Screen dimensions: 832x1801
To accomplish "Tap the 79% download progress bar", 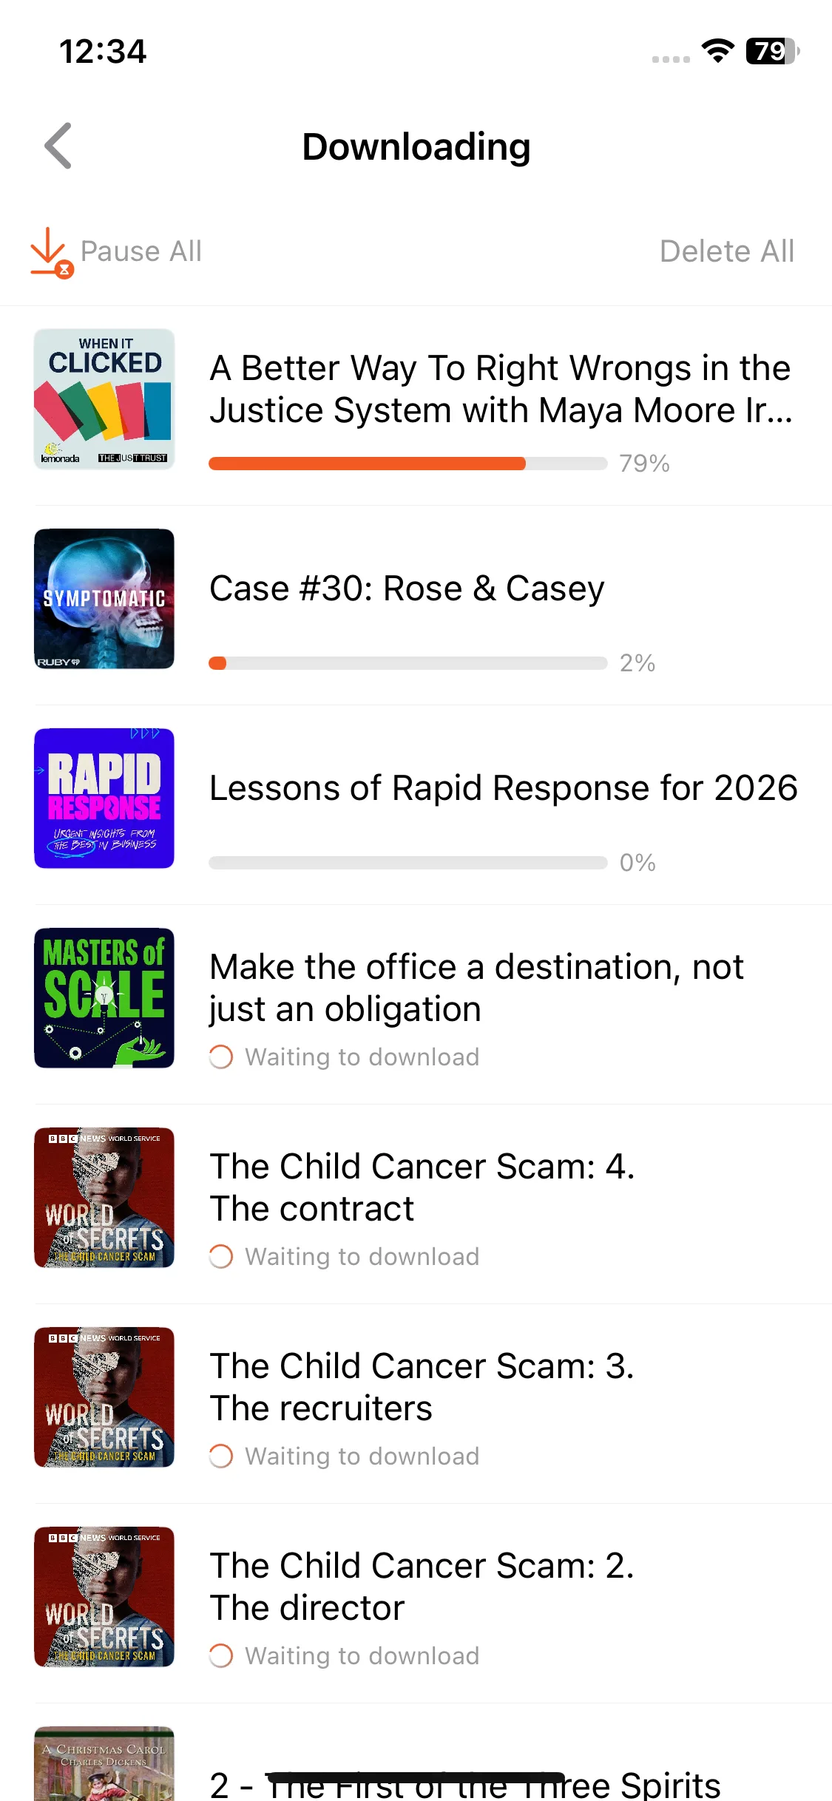I will [x=407, y=464].
